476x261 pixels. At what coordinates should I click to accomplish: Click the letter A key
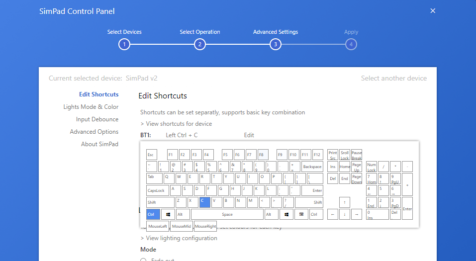tap(175, 190)
